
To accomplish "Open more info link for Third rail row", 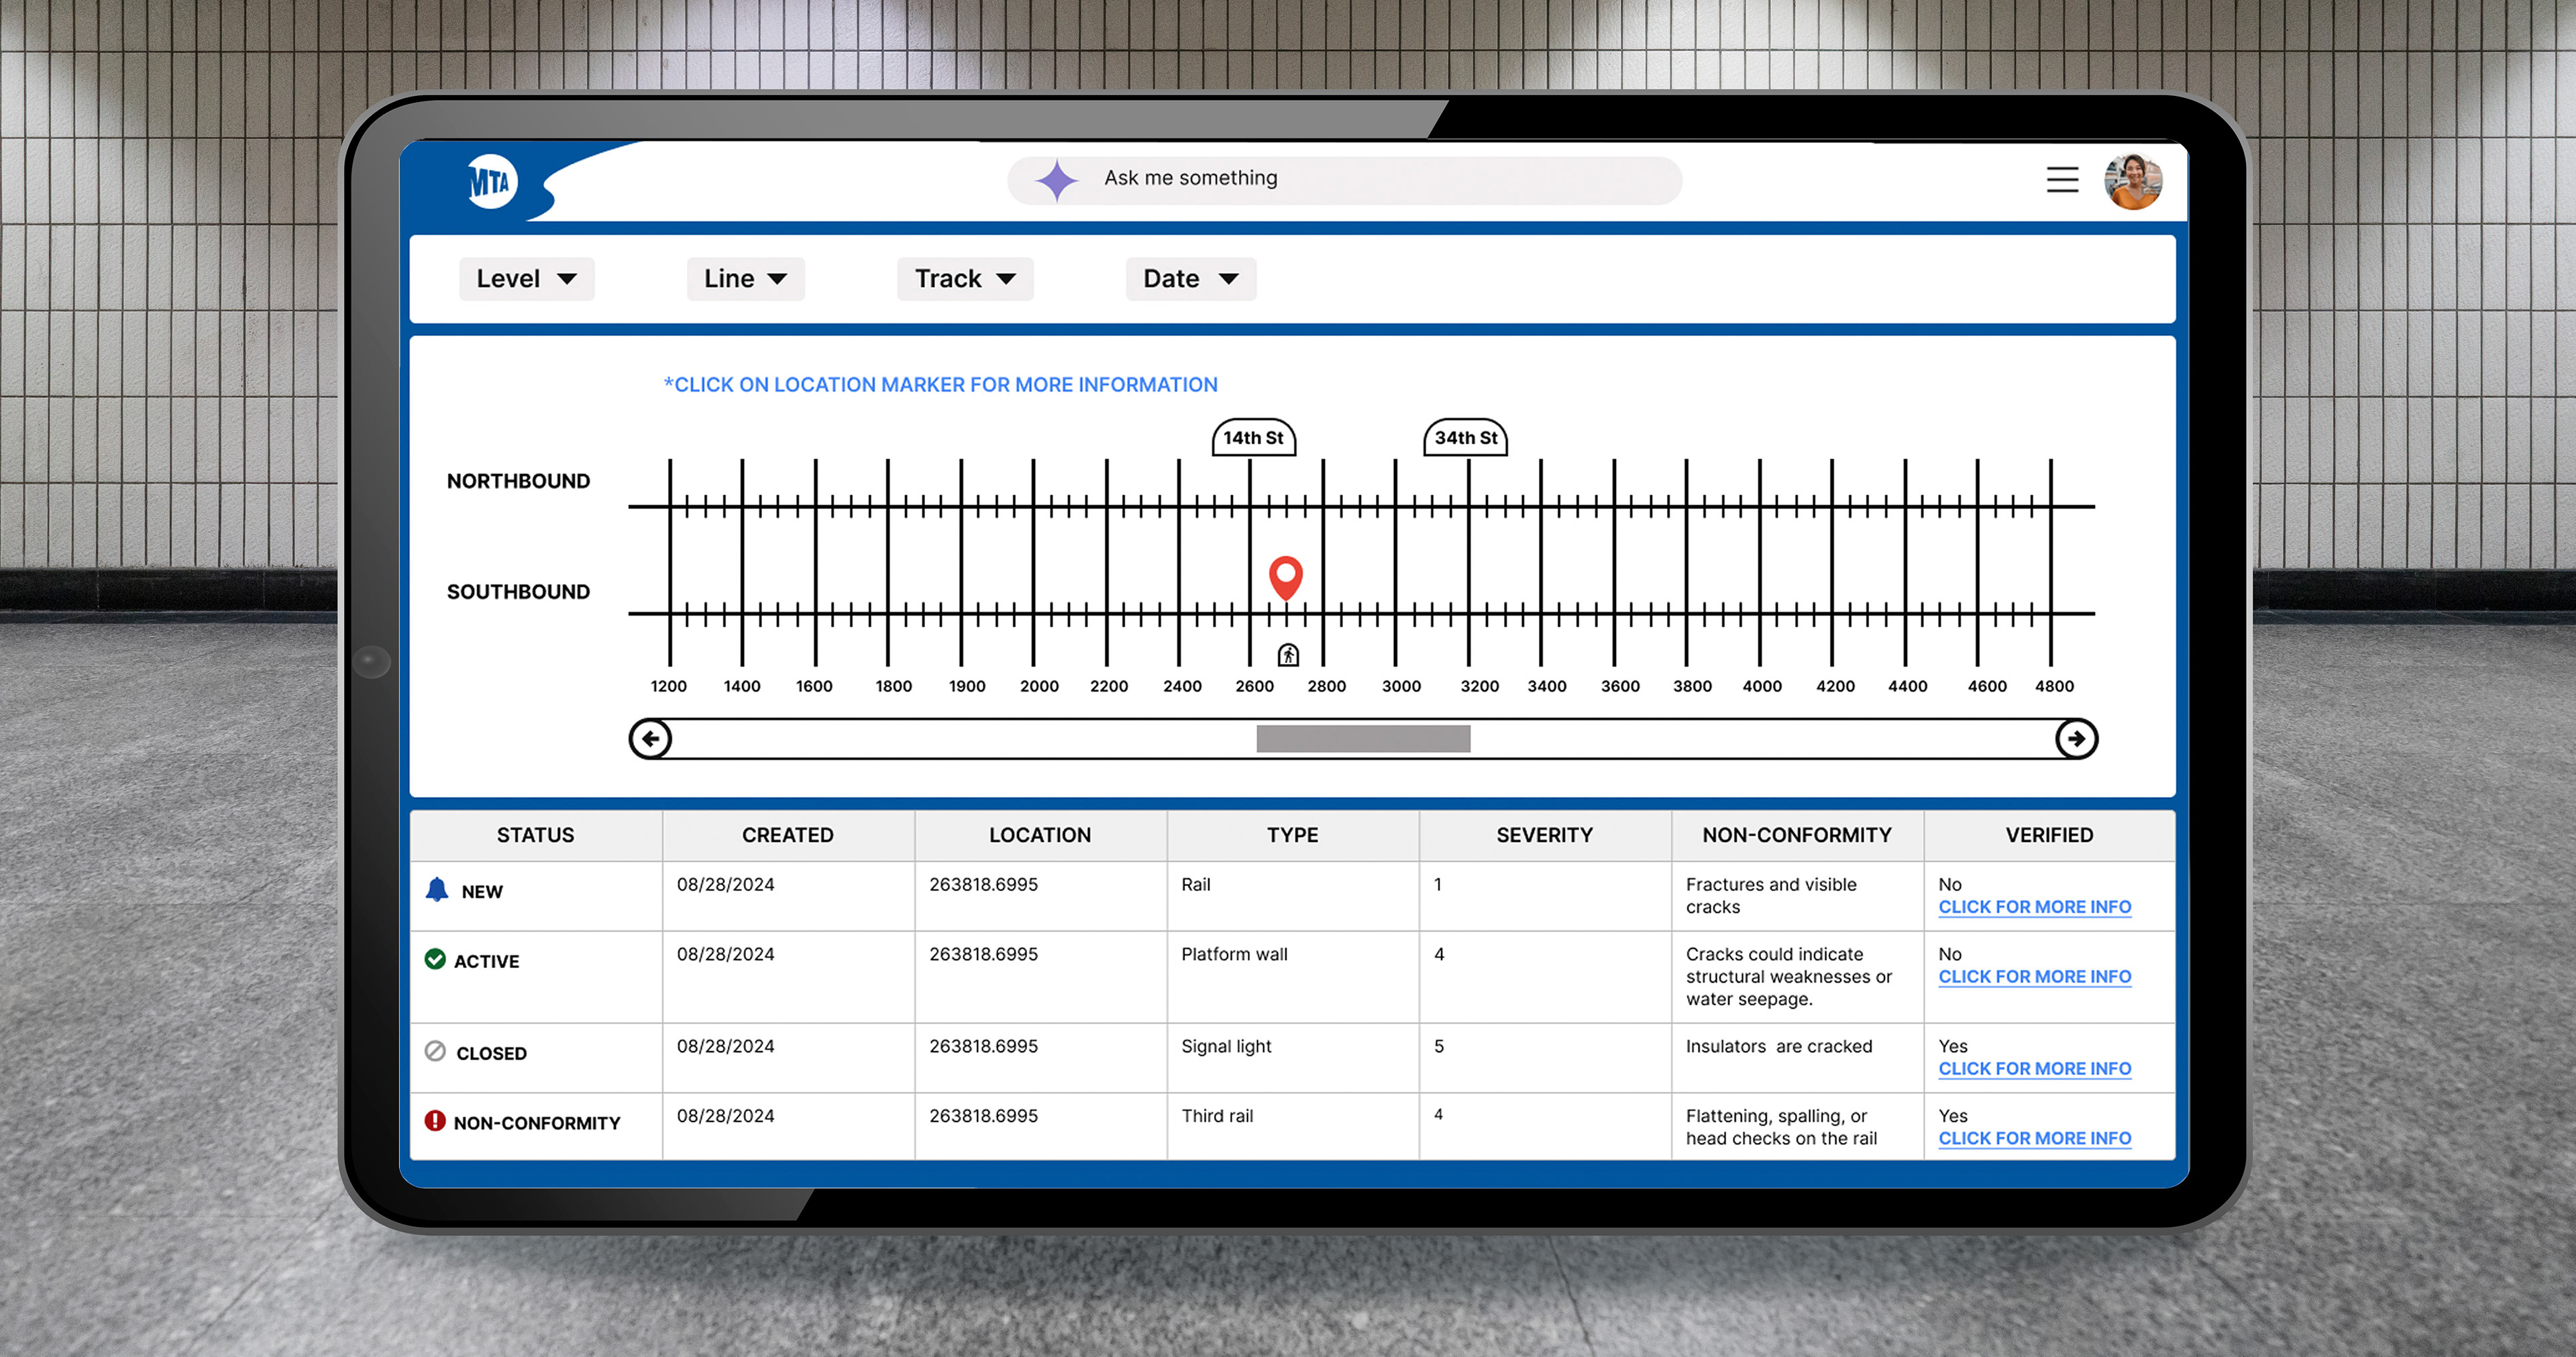I will (x=2034, y=1138).
